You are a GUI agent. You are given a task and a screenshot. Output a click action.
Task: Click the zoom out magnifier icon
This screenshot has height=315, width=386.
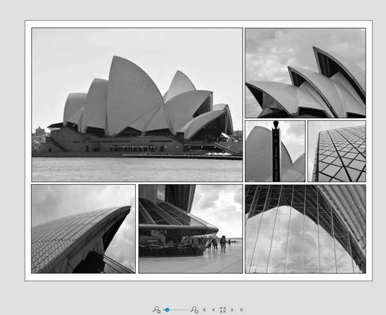(x=156, y=310)
